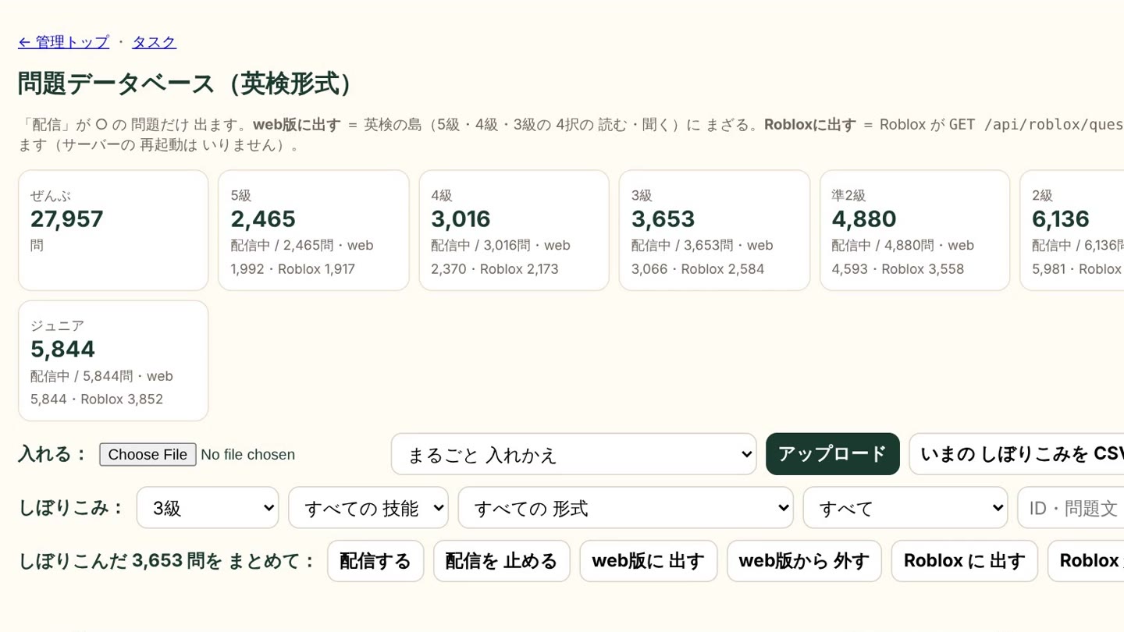Image resolution: width=1124 pixels, height=632 pixels.
Task: Expand the すべての 技能 filter dropdown
Action: pyautogui.click(x=368, y=508)
